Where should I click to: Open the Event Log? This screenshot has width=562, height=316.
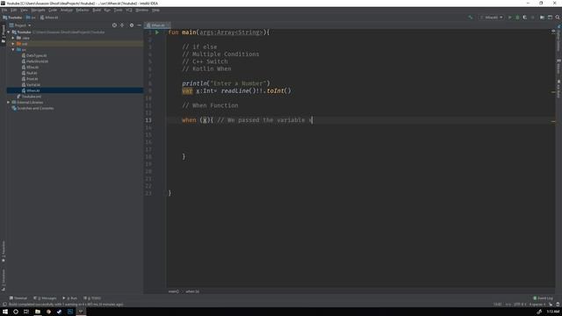pos(543,298)
